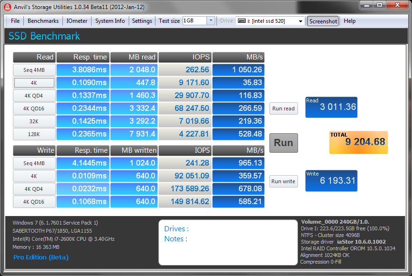Select the read Seq 4MB test button
Image resolution: width=412 pixels, height=276 pixels.
click(x=34, y=70)
